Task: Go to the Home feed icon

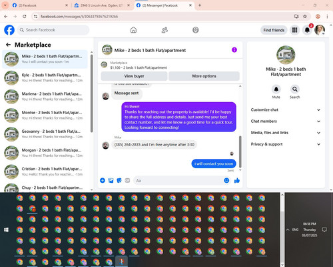Action: pyautogui.click(x=133, y=30)
